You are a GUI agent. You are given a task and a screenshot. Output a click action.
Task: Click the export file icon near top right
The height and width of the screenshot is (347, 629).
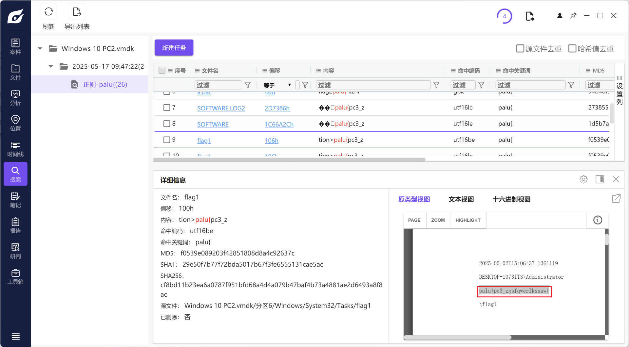[530, 16]
